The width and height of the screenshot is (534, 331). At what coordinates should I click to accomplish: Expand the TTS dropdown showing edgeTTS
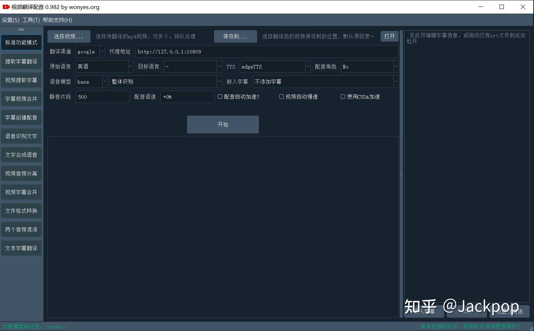tap(275, 66)
